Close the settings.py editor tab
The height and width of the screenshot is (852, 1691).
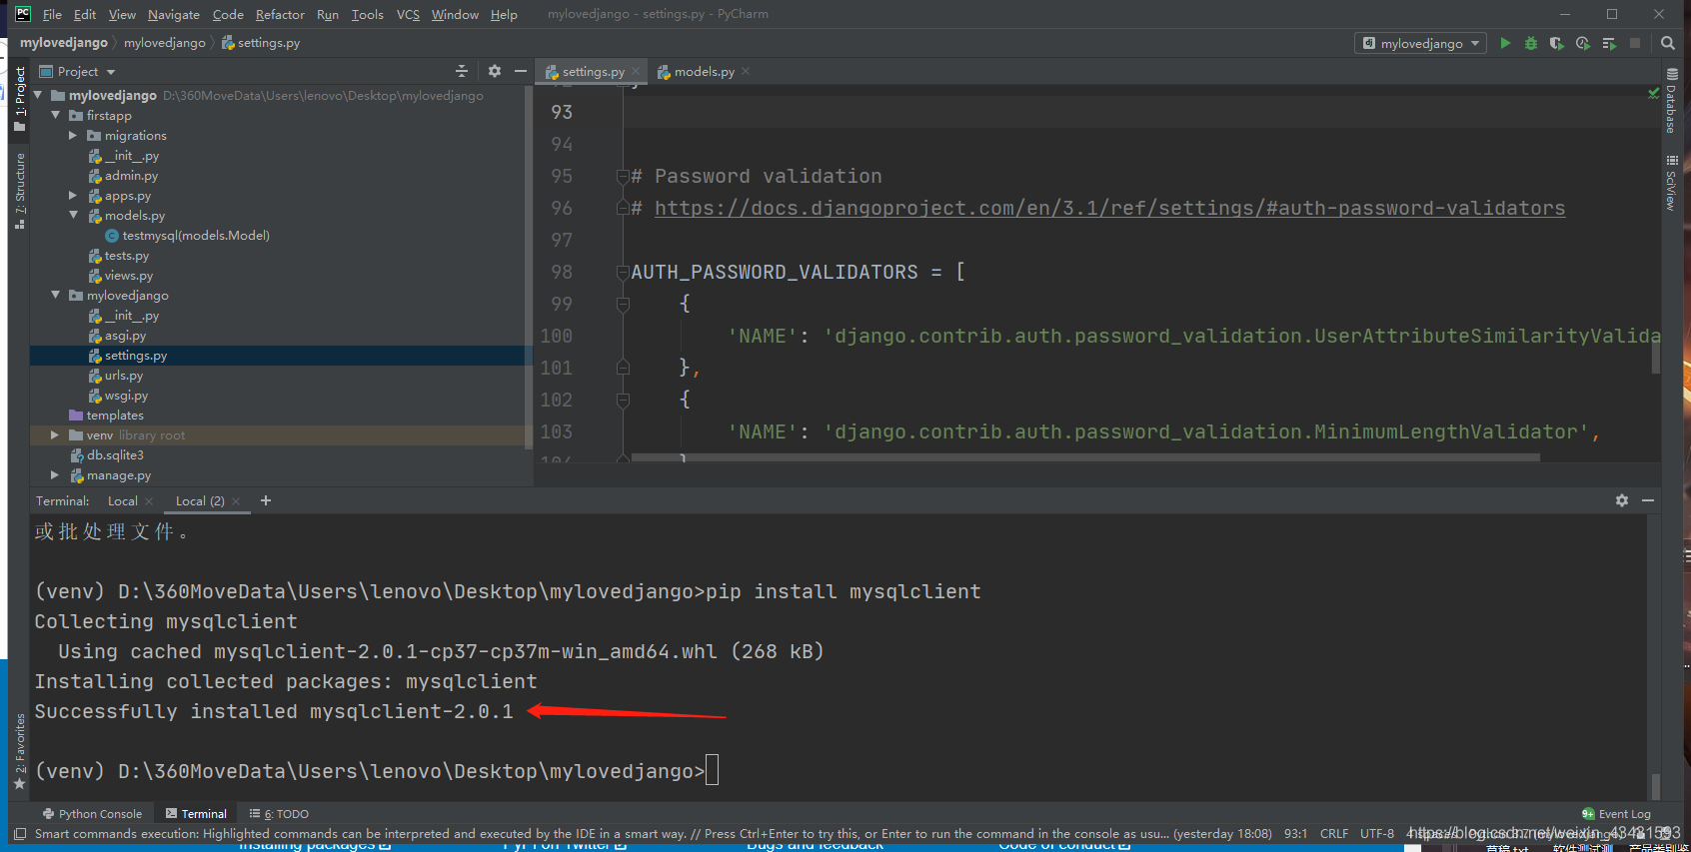(x=636, y=71)
